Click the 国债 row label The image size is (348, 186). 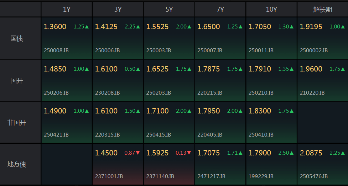coord(17,38)
